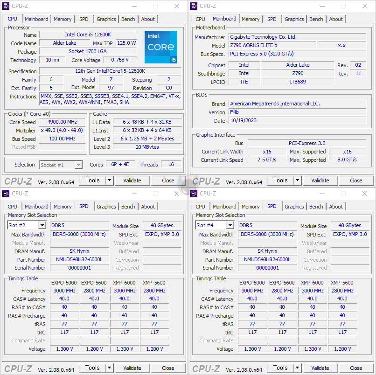The image size is (376, 375).
Task: Open Graphics tab in the Slot #2 window
Action: pyautogui.click(x=106, y=207)
